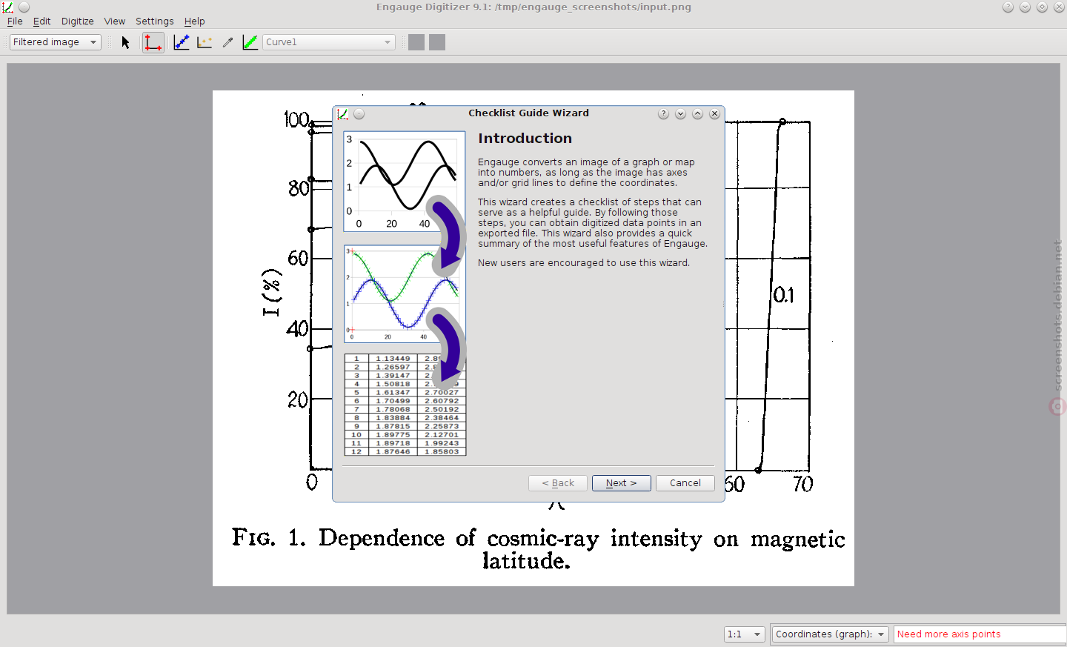Open the Filtered image background dropdown
Viewport: 1067px width, 647px height.
click(x=56, y=42)
